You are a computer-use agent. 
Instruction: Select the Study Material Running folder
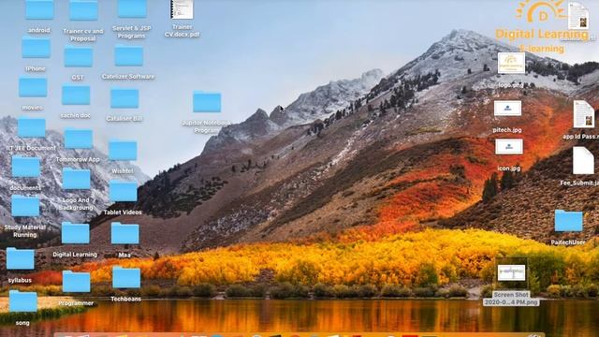(x=25, y=206)
